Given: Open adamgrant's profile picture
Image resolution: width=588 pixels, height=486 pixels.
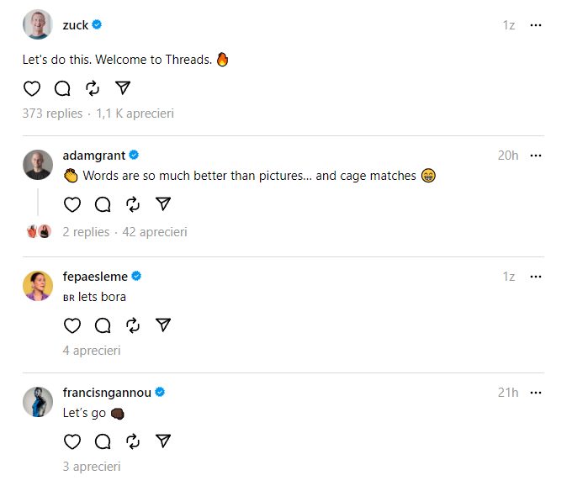Looking at the screenshot, I should point(37,164).
